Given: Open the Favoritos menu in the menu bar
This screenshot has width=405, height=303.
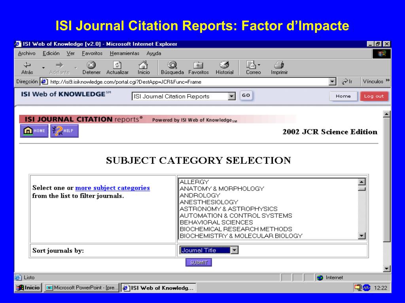Looking at the screenshot, I should (92, 53).
